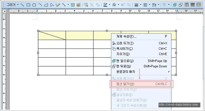Viewport: 205px width, 111px height.
Task: Click the shadow icon in toolbar
Action: pos(164,5)
